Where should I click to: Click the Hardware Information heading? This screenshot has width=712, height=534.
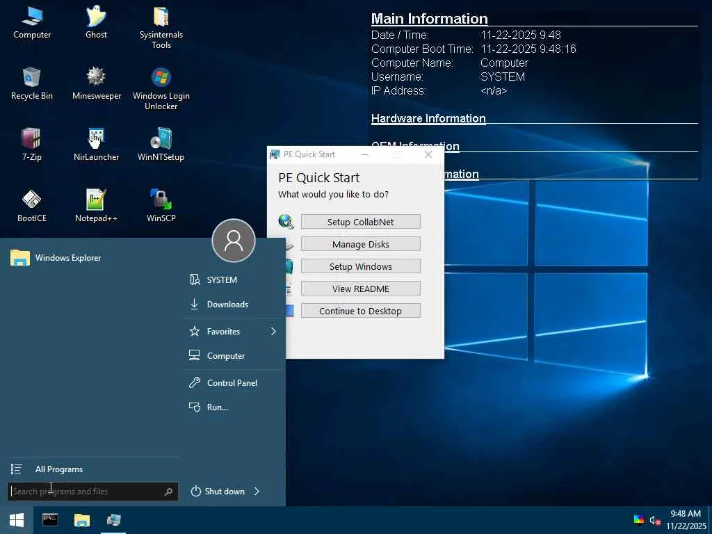[428, 118]
